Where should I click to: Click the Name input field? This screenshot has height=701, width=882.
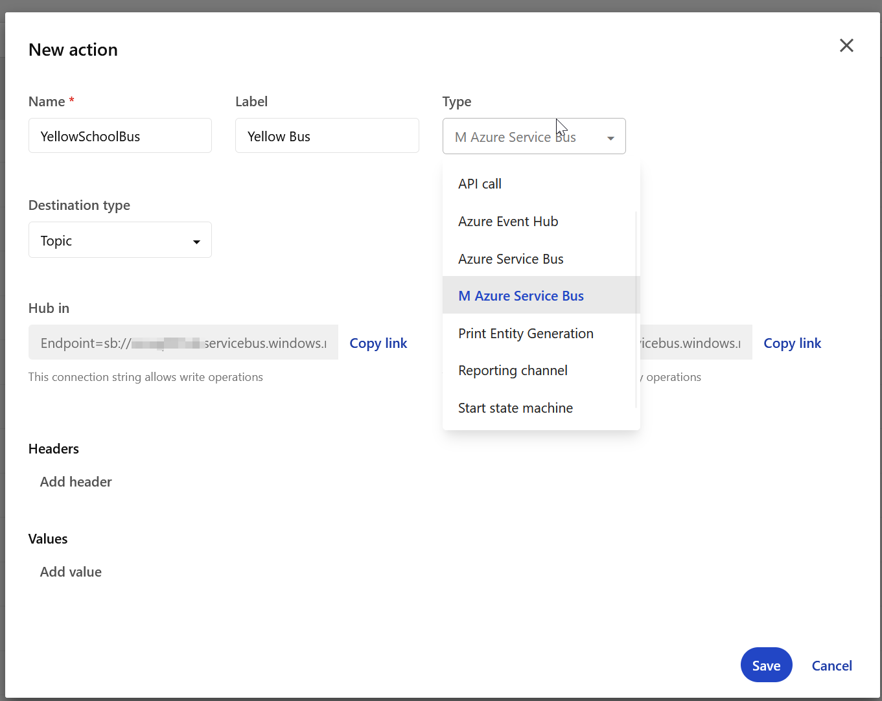coord(120,136)
